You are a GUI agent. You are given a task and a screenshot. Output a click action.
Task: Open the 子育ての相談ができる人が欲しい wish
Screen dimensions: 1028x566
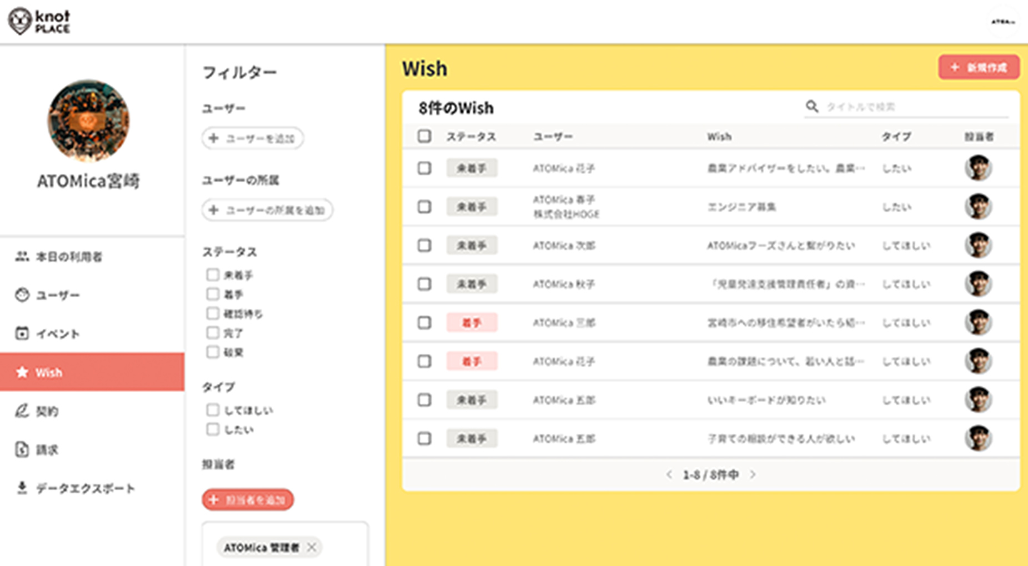click(781, 438)
